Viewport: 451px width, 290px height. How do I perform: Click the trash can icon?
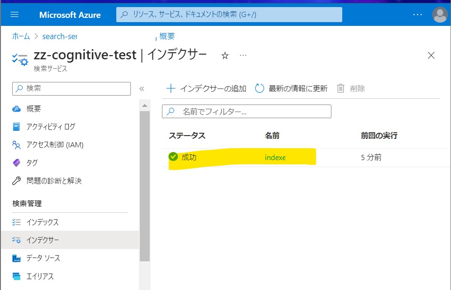340,89
